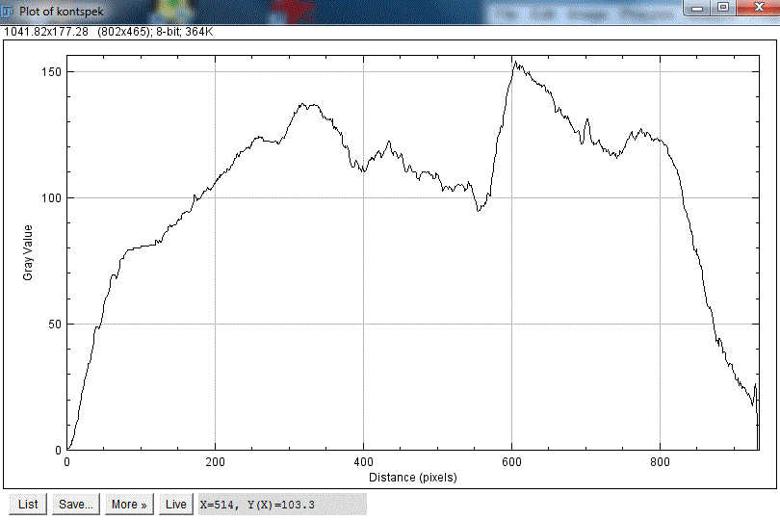Click the image info line '1041.82x177.28 (802x465); 8-bit; 364K'

pyautogui.click(x=109, y=32)
